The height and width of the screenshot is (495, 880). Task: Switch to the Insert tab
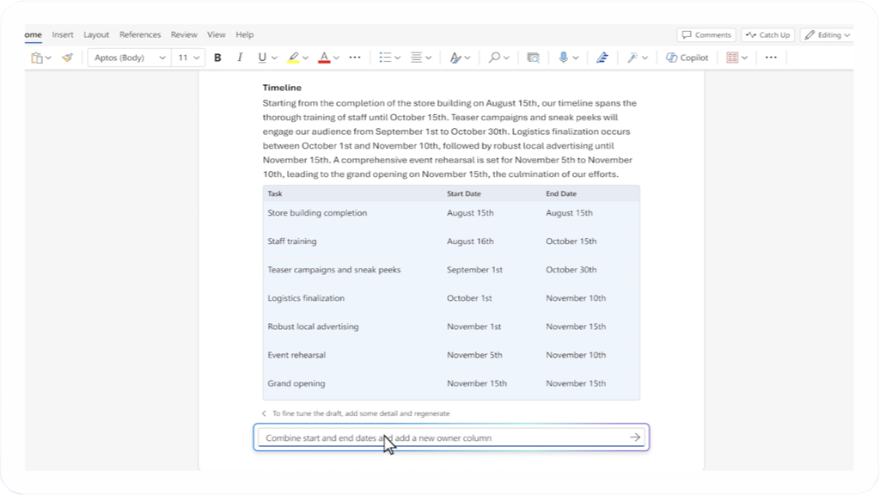(x=63, y=34)
